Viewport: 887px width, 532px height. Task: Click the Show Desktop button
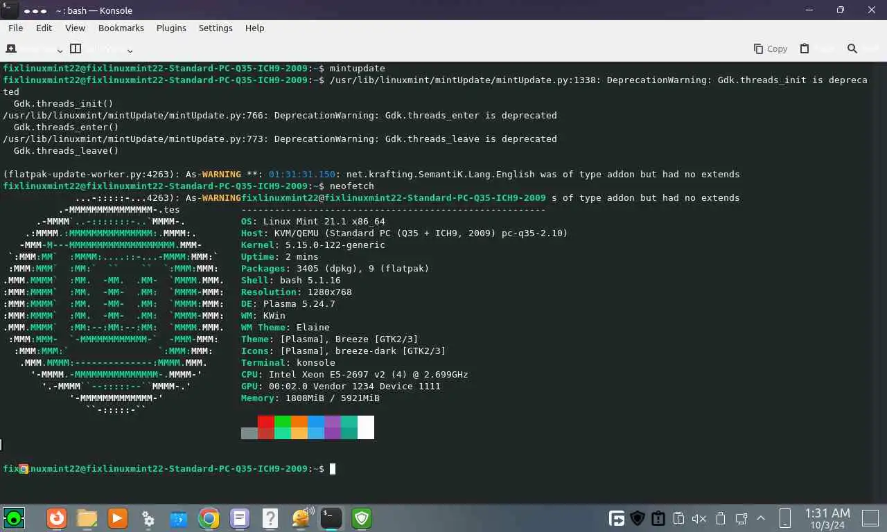click(870, 518)
